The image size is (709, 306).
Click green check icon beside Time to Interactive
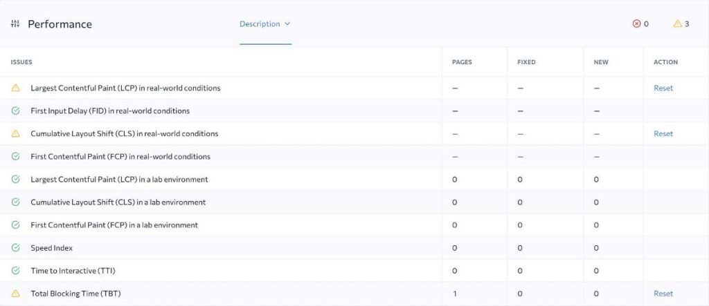[x=15, y=271]
